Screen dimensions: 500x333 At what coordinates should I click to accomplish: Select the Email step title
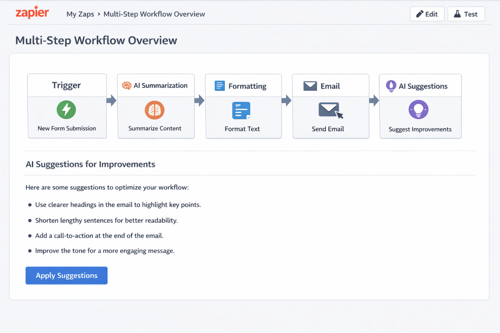tap(330, 86)
